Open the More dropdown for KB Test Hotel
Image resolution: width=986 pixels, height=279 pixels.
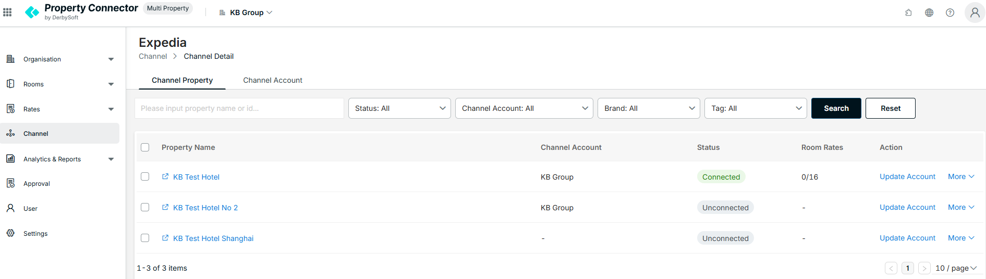[961, 176]
